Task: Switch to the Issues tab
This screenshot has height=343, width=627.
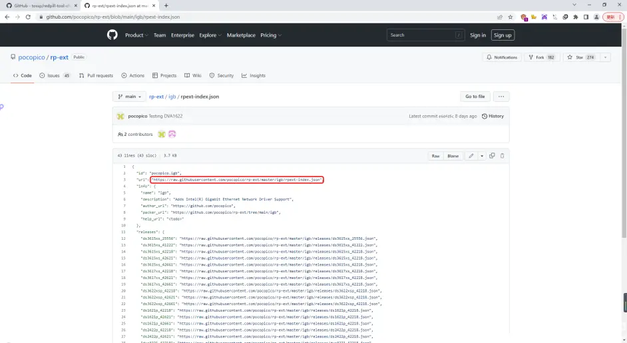Action: [x=55, y=76]
